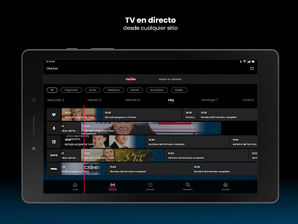The width and height of the screenshot is (298, 224).
Task: Select the Hoy schedule day
Action: pyautogui.click(x=171, y=100)
